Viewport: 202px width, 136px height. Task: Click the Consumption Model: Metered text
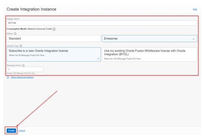(x=29, y=29)
